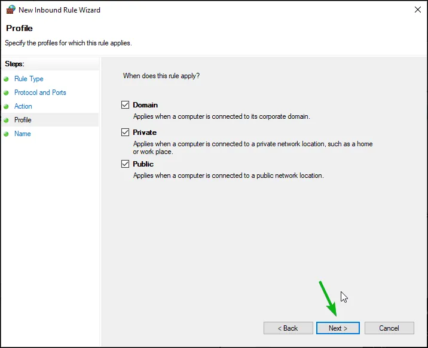Click the firewall wizard icon in title bar
The image size is (428, 348).
(x=11, y=10)
